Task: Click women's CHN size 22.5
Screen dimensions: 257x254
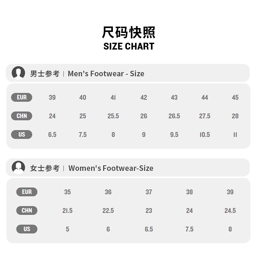Action: 108,211
